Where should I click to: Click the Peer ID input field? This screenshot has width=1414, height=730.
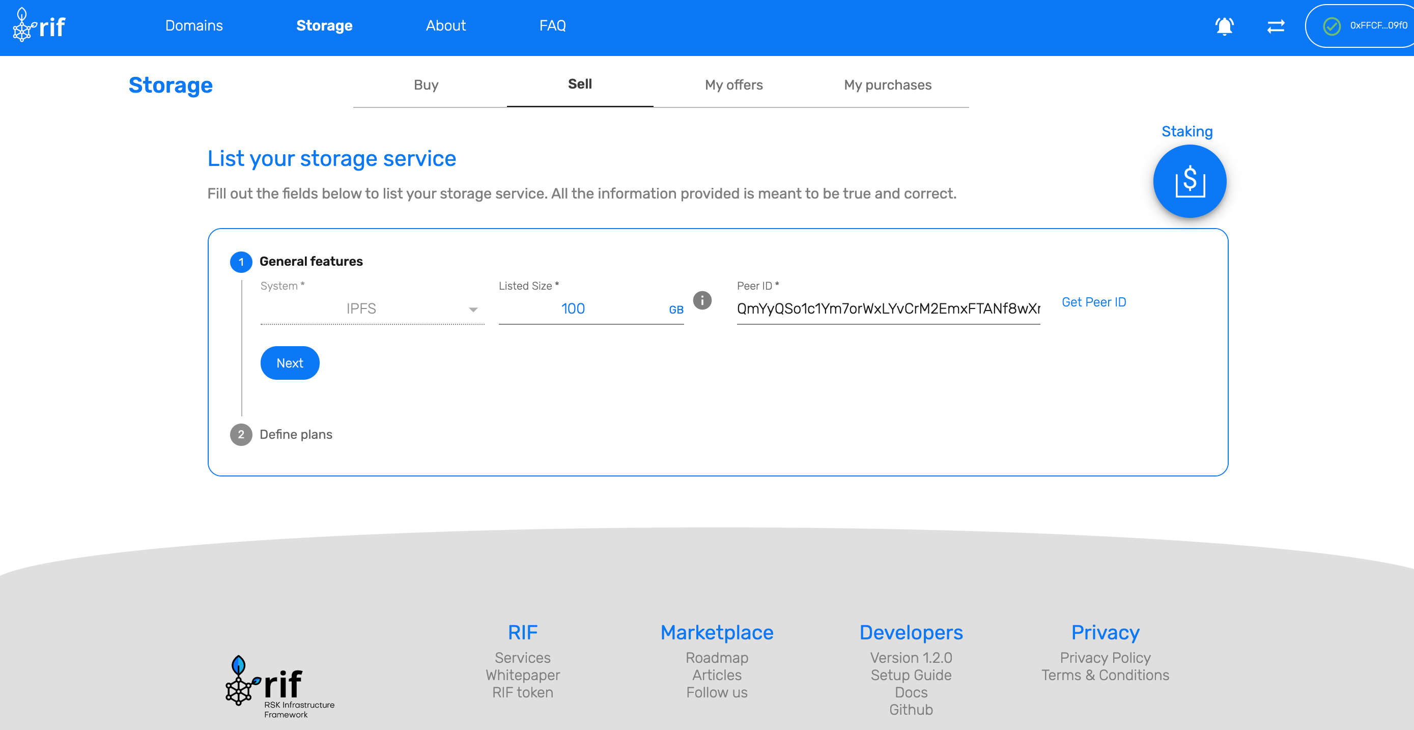click(x=888, y=308)
